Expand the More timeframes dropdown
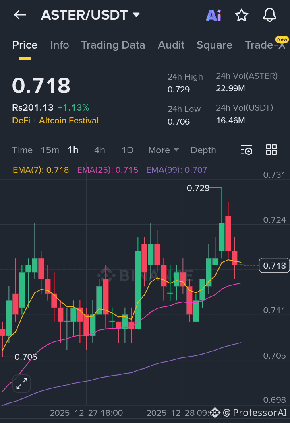The image size is (290, 423). (x=164, y=150)
